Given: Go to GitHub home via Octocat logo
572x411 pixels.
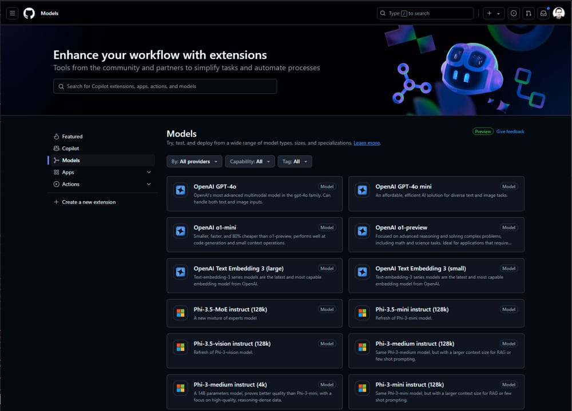Looking at the screenshot, I should (x=29, y=13).
